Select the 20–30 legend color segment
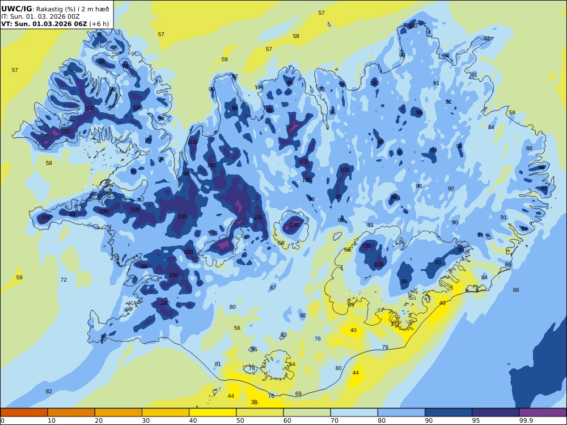 click(119, 413)
